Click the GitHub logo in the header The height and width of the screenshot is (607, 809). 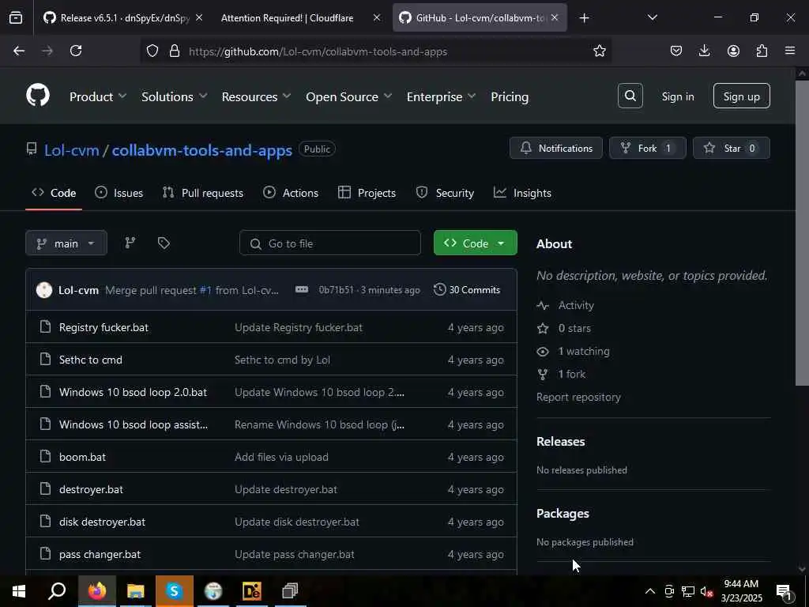(x=38, y=96)
